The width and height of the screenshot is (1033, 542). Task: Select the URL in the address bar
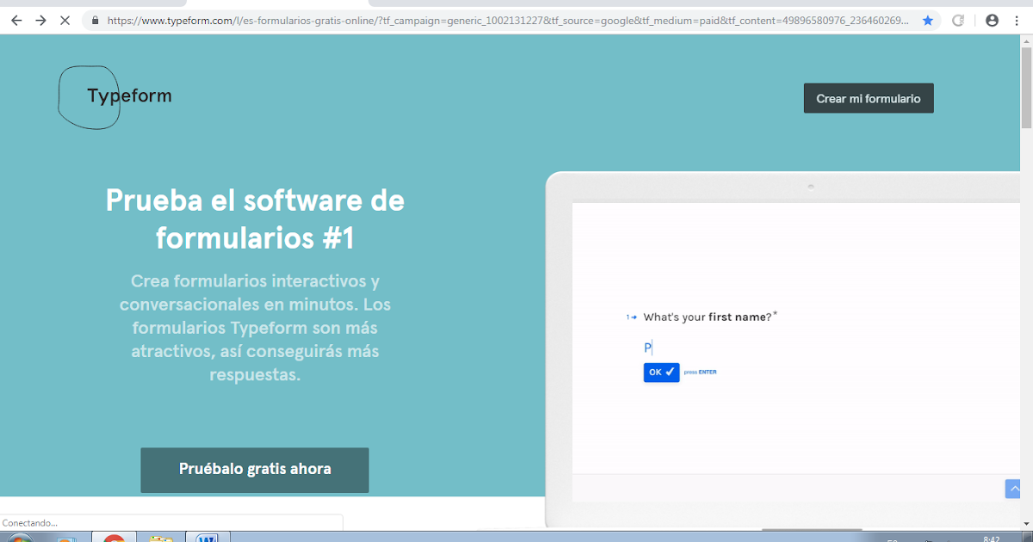coord(499,21)
